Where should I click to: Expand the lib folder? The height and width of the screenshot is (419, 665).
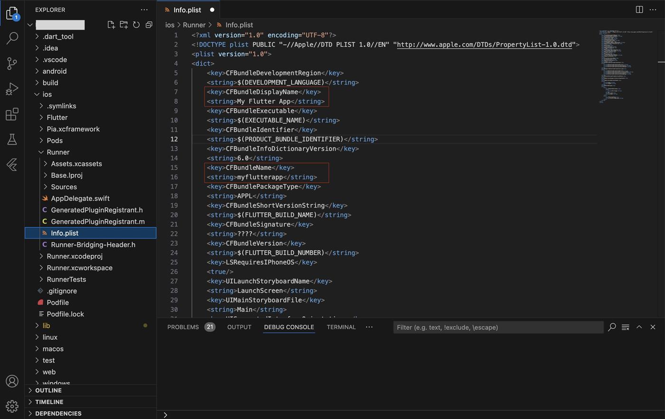(x=90, y=326)
